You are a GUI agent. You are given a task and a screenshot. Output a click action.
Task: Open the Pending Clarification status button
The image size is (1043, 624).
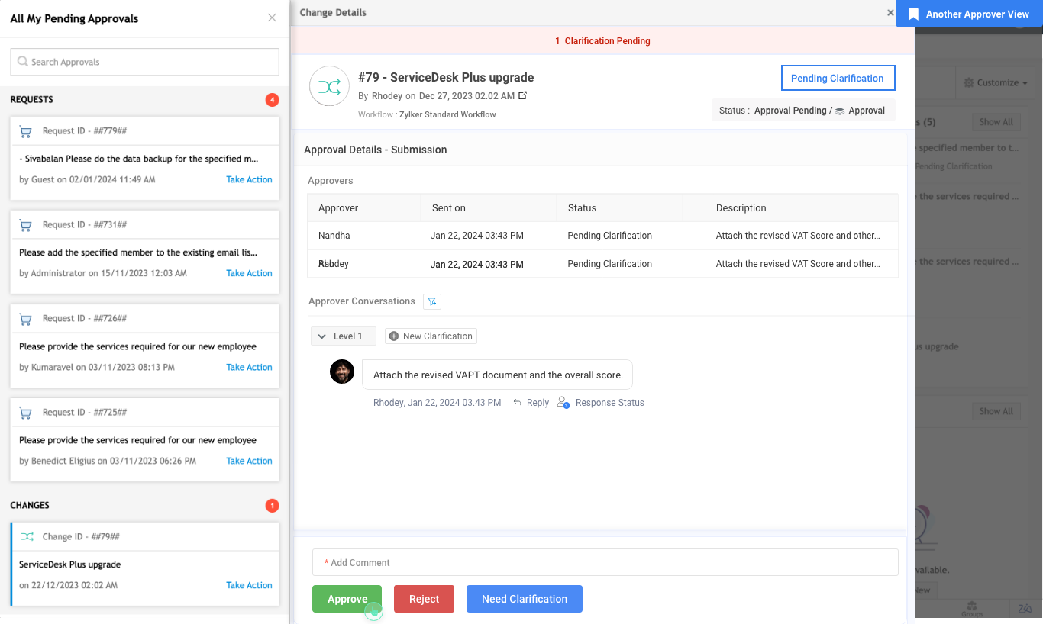(x=837, y=78)
